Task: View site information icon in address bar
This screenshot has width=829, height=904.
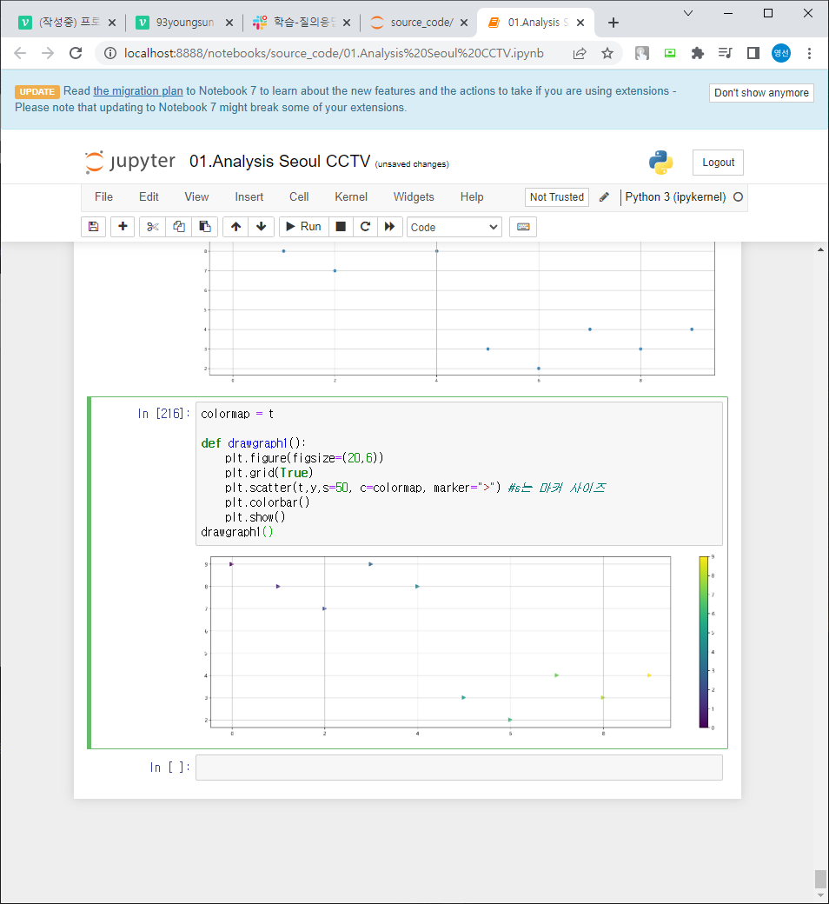Action: tap(109, 54)
